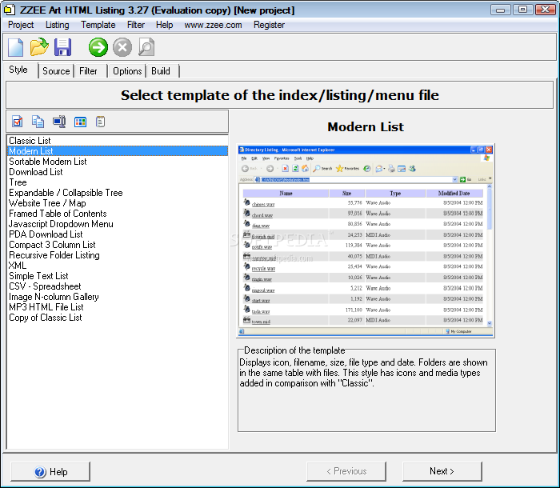Image resolution: width=560 pixels, height=488 pixels.
Task: Open the Filter menu in menu bar
Action: point(136,25)
